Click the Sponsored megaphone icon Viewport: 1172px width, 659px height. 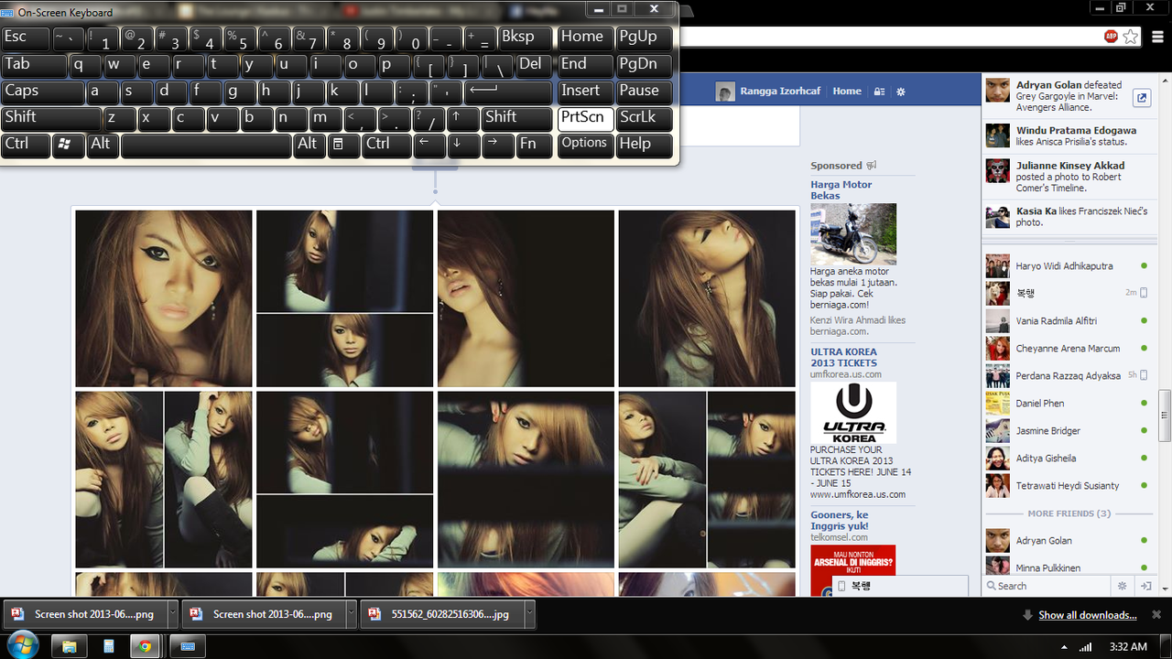[x=872, y=166]
